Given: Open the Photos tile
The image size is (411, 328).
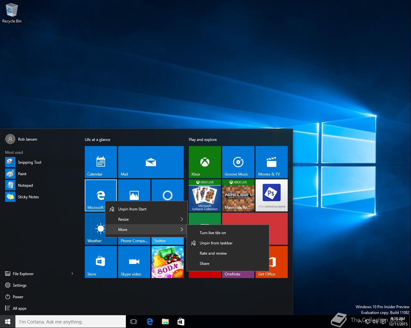Looking at the screenshot, I should 134,190.
